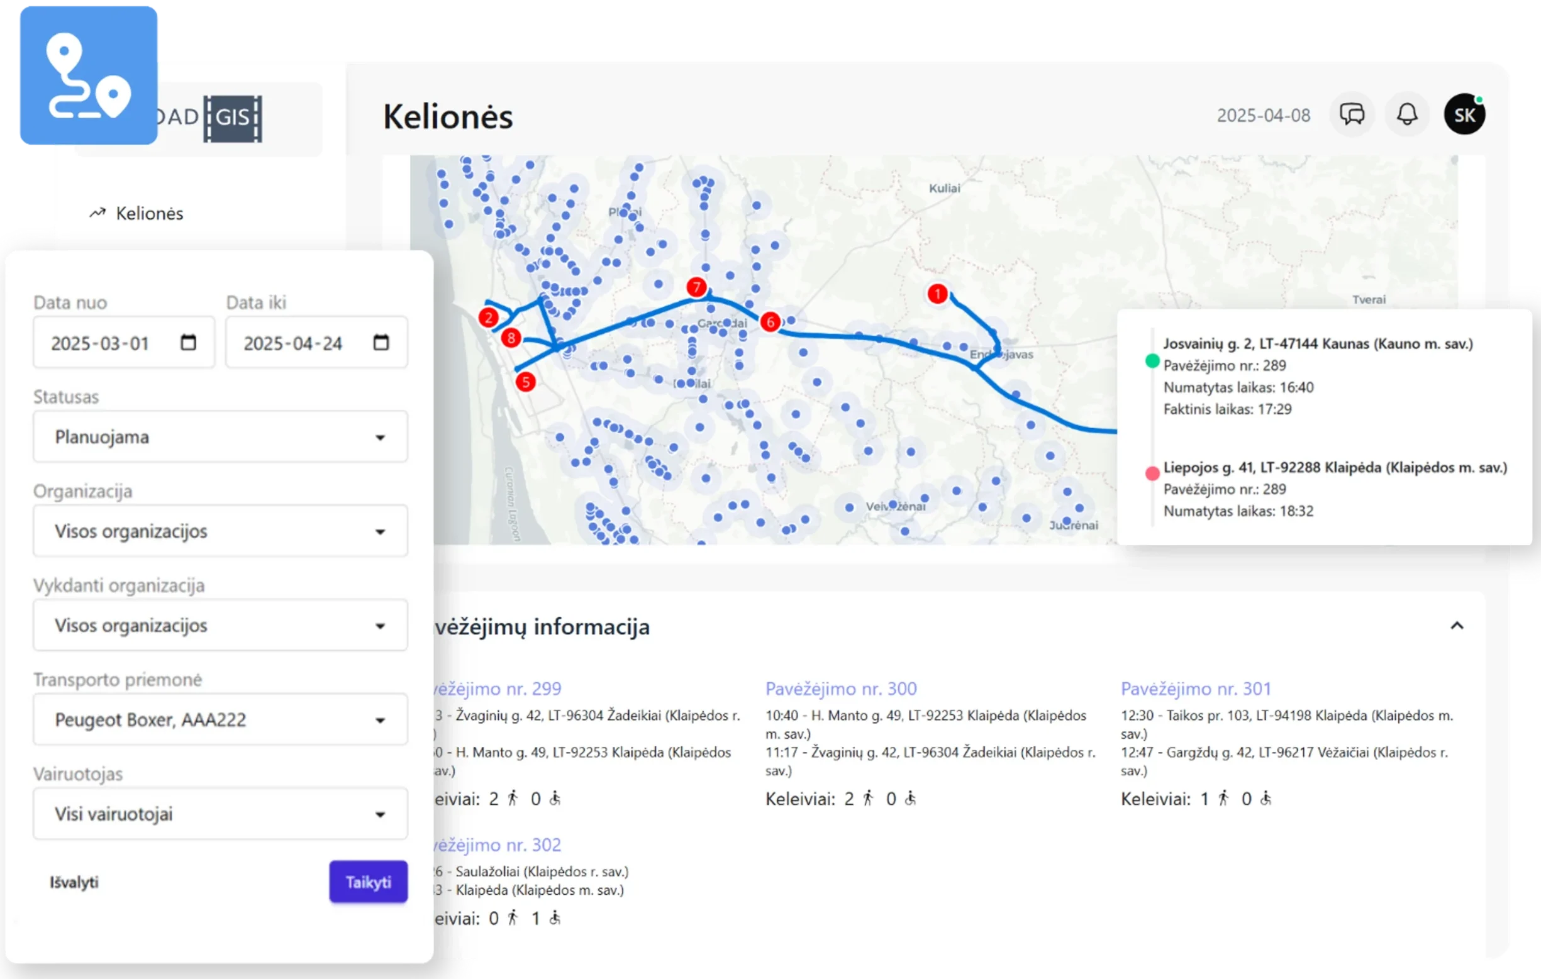Click walking passenger icon in trip 302
The height and width of the screenshot is (979, 1541).
513,918
